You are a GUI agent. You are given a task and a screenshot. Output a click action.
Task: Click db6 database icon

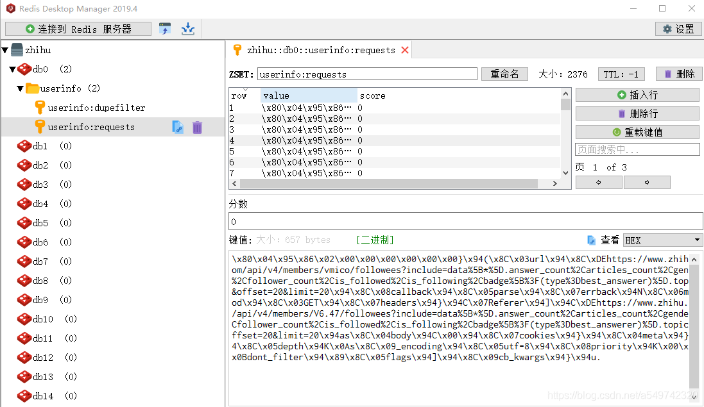tap(24, 242)
